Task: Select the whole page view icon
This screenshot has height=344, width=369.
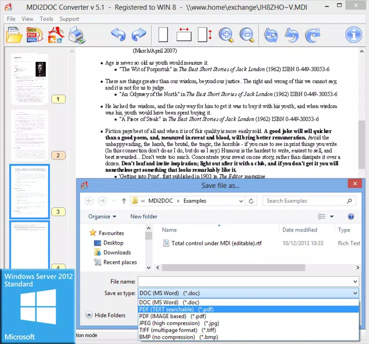Action: (163, 34)
